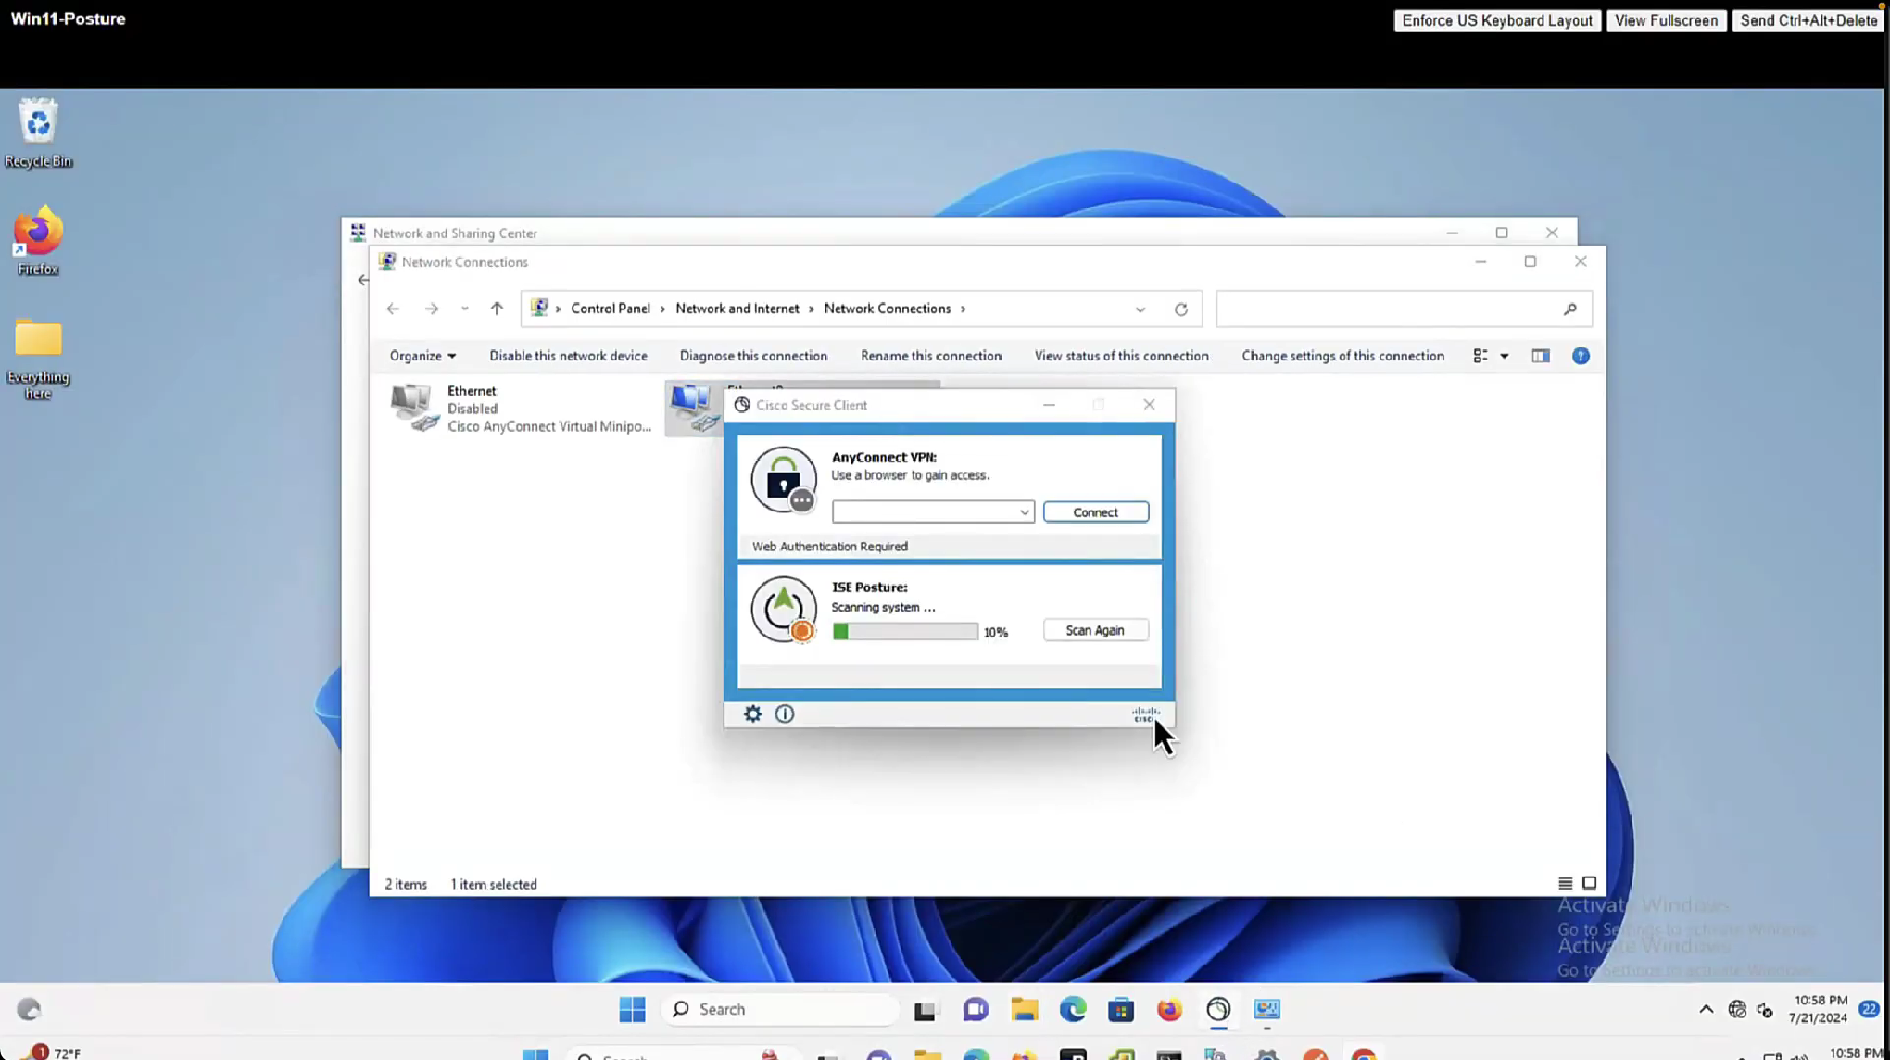Refresh the Network Connections address bar
This screenshot has width=1890, height=1060.
click(1180, 309)
